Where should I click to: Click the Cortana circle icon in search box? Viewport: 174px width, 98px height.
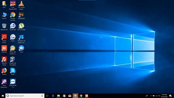point(8,96)
